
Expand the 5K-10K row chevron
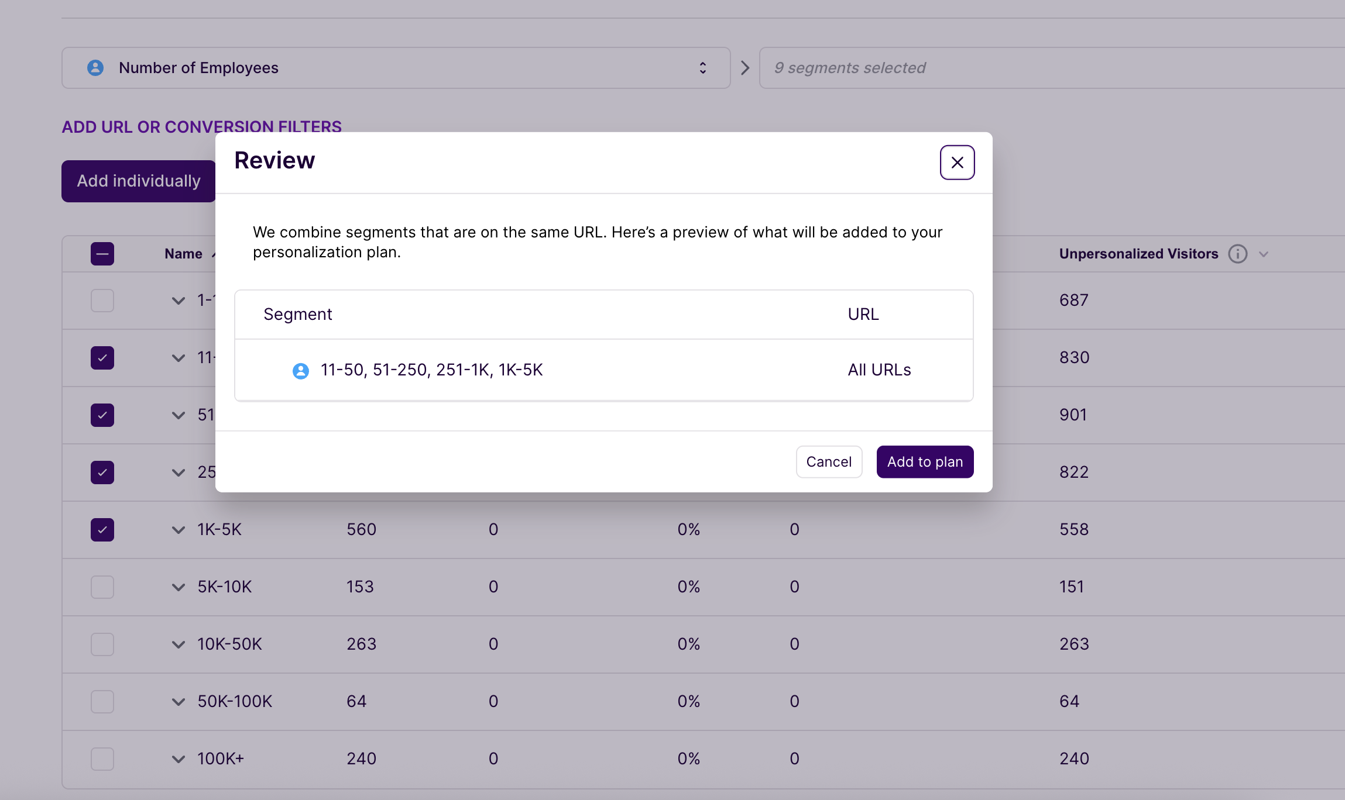pyautogui.click(x=179, y=588)
